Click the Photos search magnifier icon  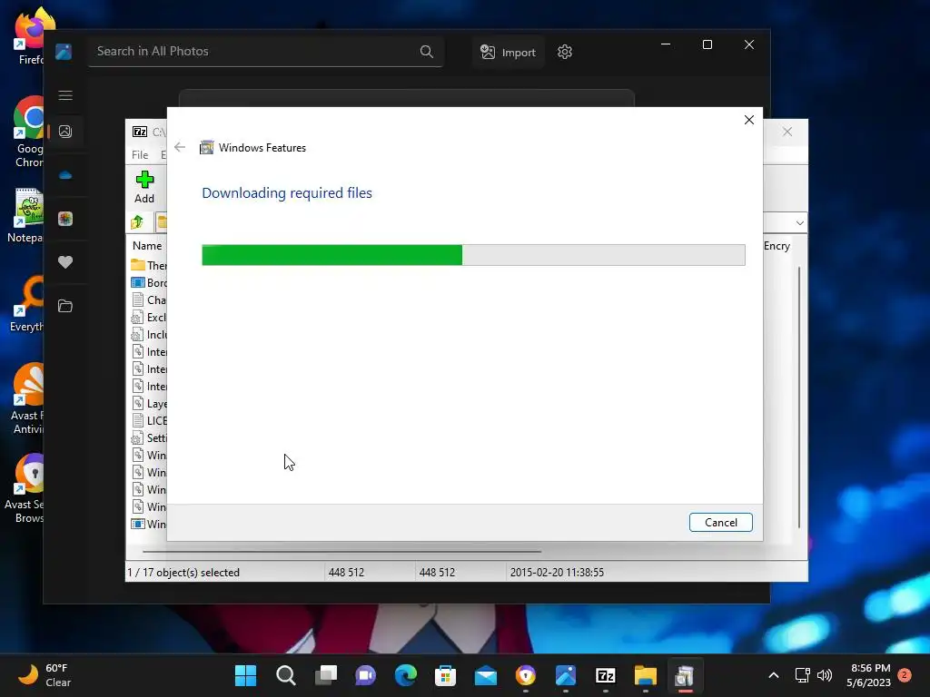click(x=427, y=52)
